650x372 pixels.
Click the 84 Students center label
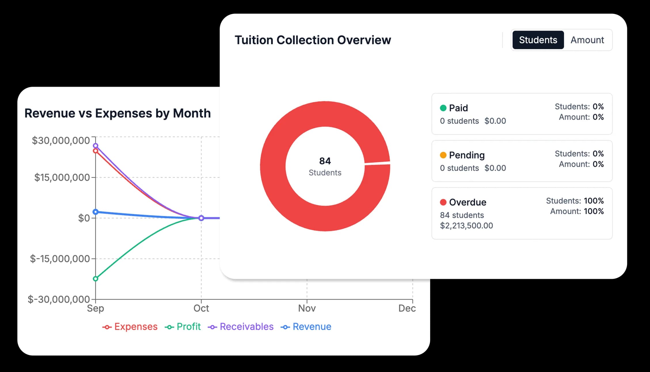coord(325,166)
